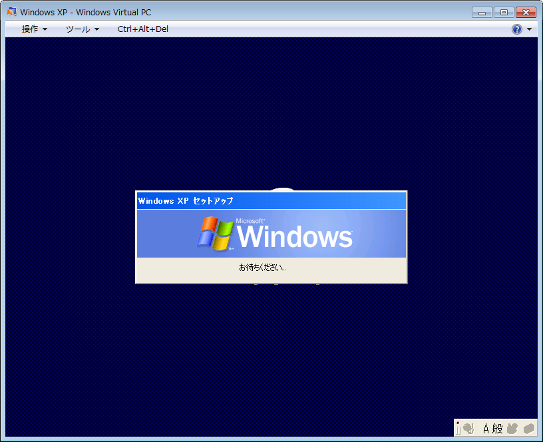The height and width of the screenshot is (442, 543).
Task: Click the Windows Virtual PC title bar icon
Action: pyautogui.click(x=11, y=12)
